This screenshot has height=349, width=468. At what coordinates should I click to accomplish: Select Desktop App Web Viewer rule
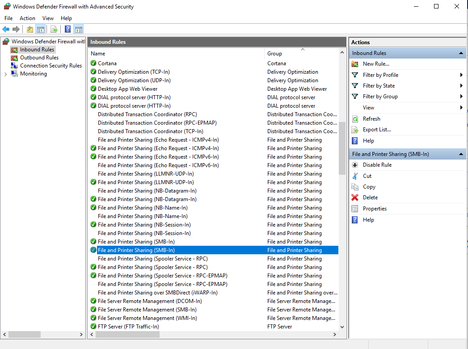[x=214, y=89]
